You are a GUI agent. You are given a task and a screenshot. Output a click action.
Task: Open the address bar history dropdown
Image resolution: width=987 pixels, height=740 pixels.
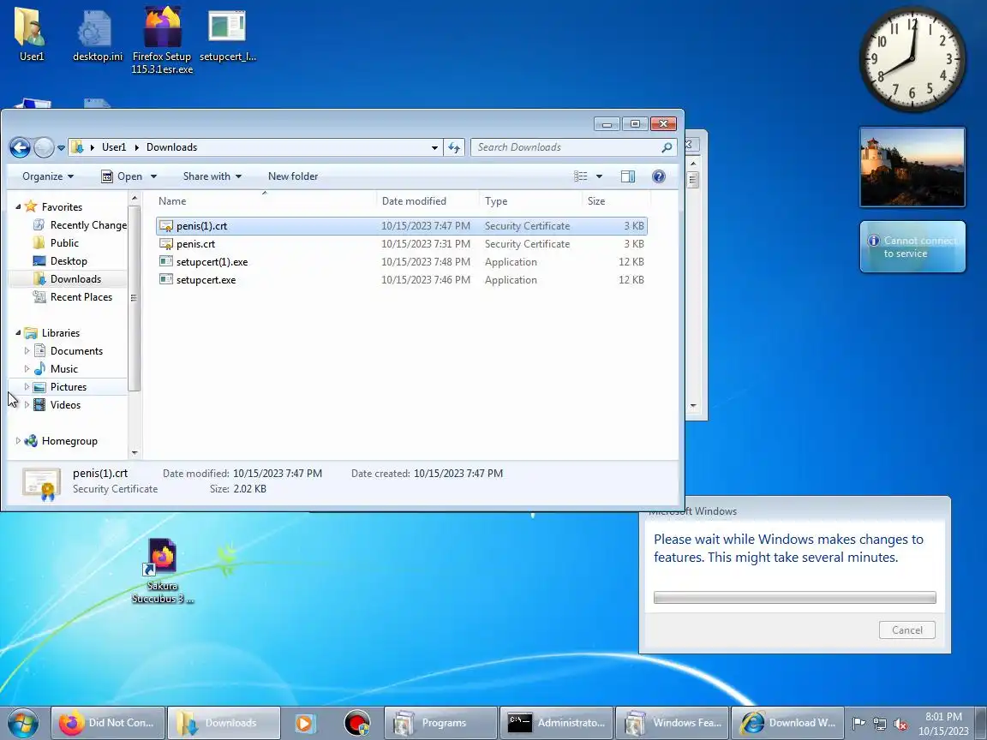click(x=434, y=147)
